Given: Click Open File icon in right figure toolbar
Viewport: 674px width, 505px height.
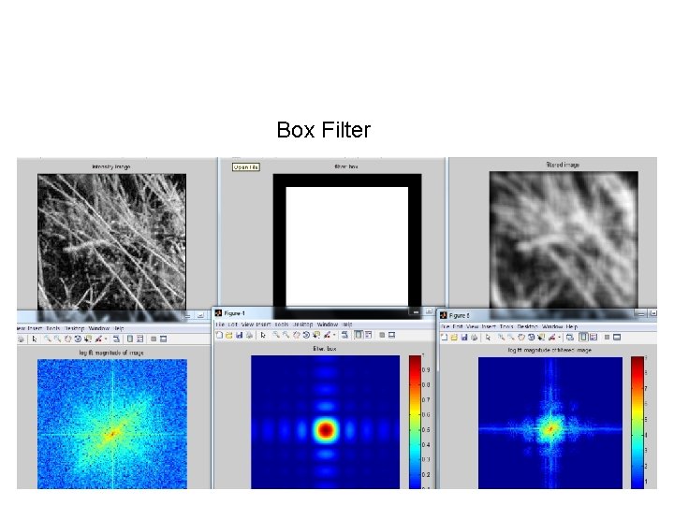Looking at the screenshot, I should tap(454, 337).
